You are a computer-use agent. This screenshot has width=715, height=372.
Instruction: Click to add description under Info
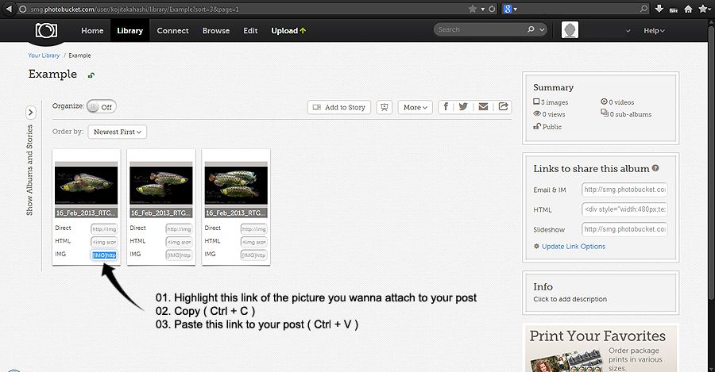tap(570, 299)
